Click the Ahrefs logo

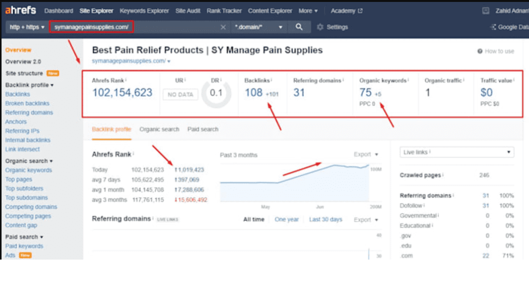tap(20, 10)
